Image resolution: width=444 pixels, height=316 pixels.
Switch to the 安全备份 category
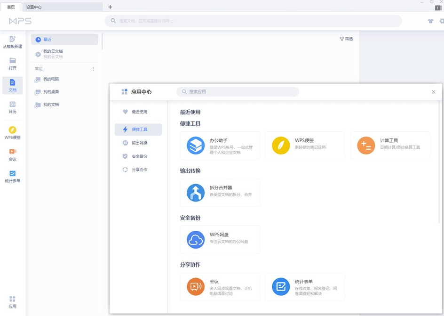pyautogui.click(x=138, y=156)
